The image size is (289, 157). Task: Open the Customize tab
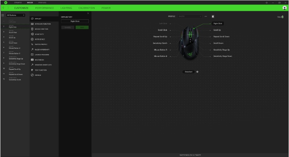tap(21, 8)
